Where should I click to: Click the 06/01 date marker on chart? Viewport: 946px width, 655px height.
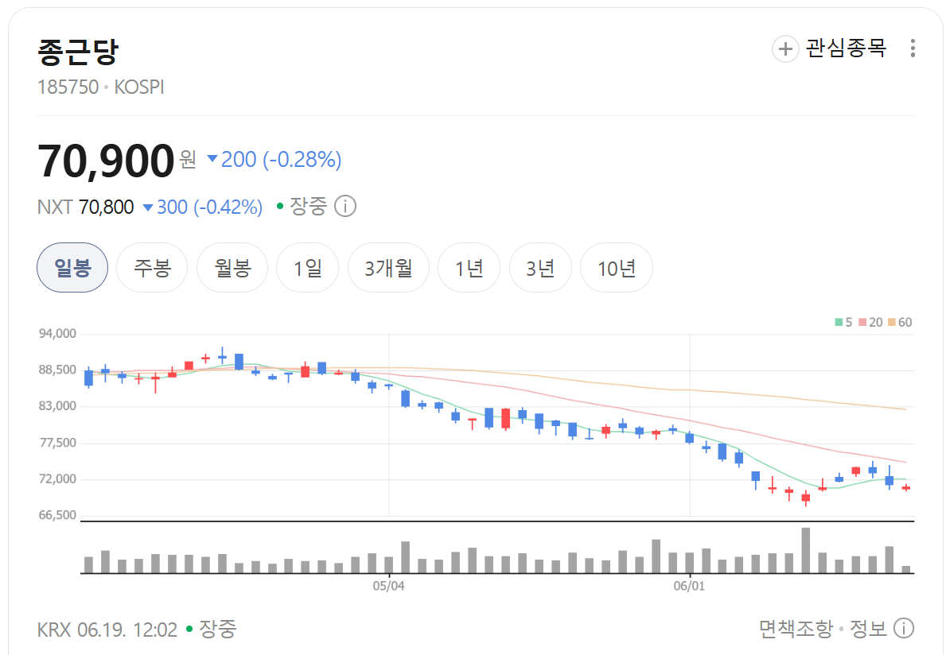(x=689, y=586)
